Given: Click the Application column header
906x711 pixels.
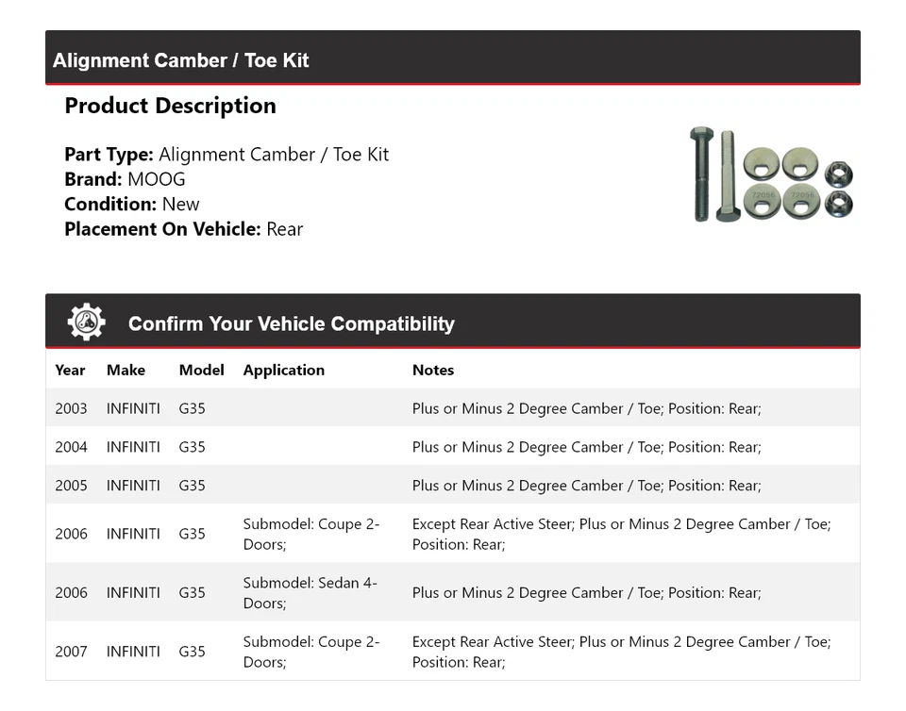Looking at the screenshot, I should 283,370.
